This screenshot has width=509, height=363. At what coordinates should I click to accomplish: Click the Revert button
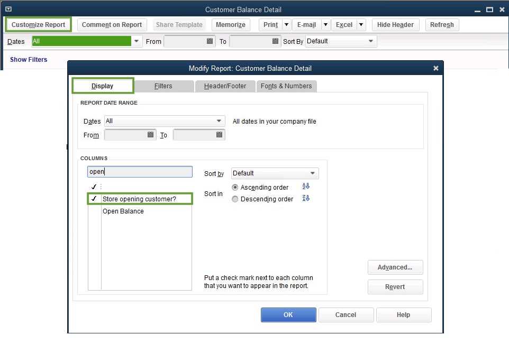pos(395,287)
